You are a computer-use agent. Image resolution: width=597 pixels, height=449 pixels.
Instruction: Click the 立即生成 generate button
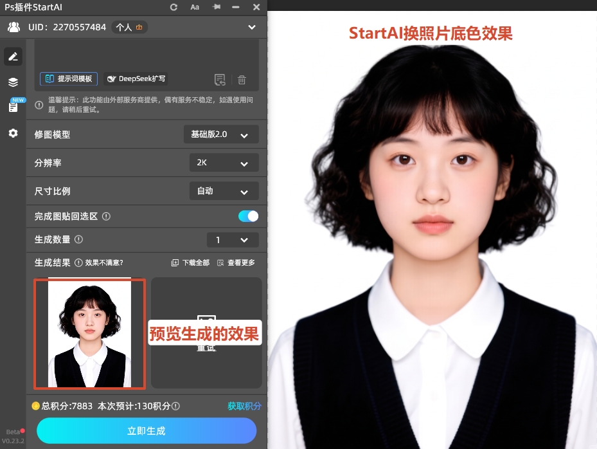(x=146, y=430)
